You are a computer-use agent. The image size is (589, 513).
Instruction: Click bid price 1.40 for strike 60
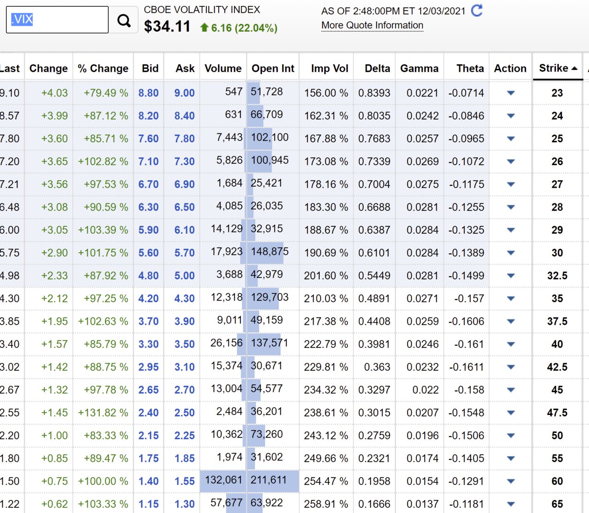tap(148, 481)
